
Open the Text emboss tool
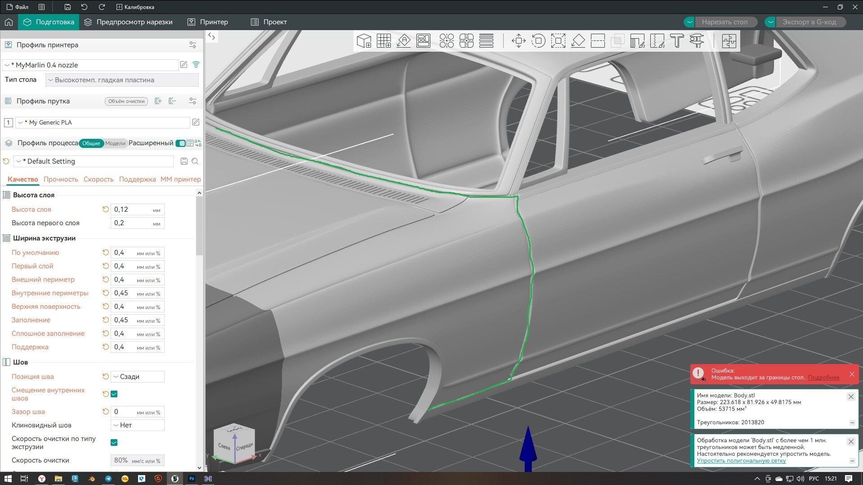[677, 41]
